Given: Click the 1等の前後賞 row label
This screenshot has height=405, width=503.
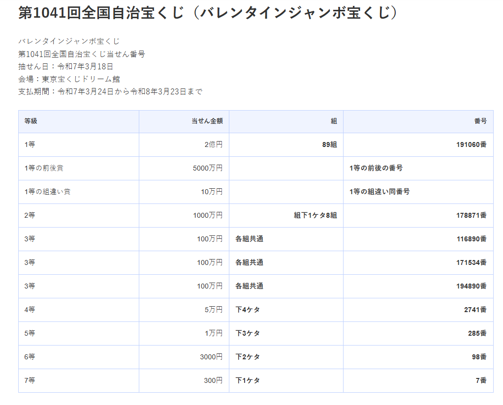Looking at the screenshot, I should (x=44, y=168).
